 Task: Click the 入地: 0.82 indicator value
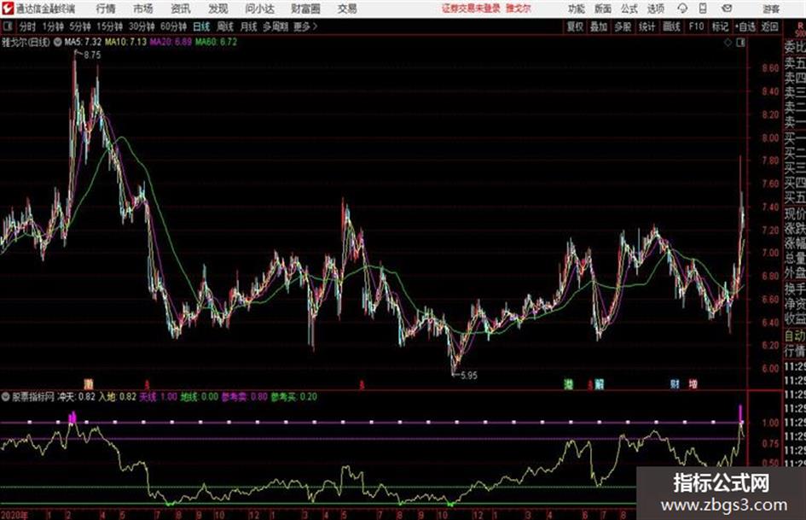tap(118, 397)
